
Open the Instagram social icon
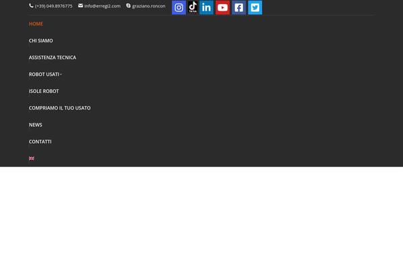pos(179,7)
